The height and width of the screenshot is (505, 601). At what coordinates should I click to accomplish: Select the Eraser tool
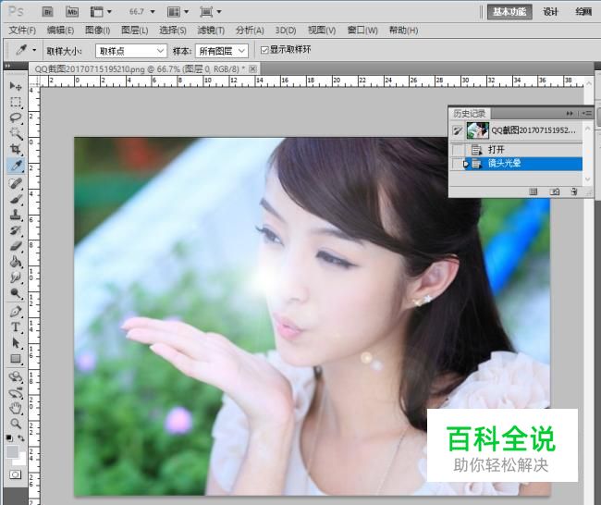pos(16,246)
